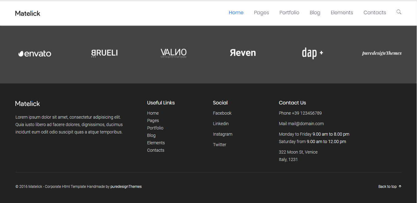Click the puredesignThemes copyright link
The height and width of the screenshot is (203, 417).
point(126,187)
